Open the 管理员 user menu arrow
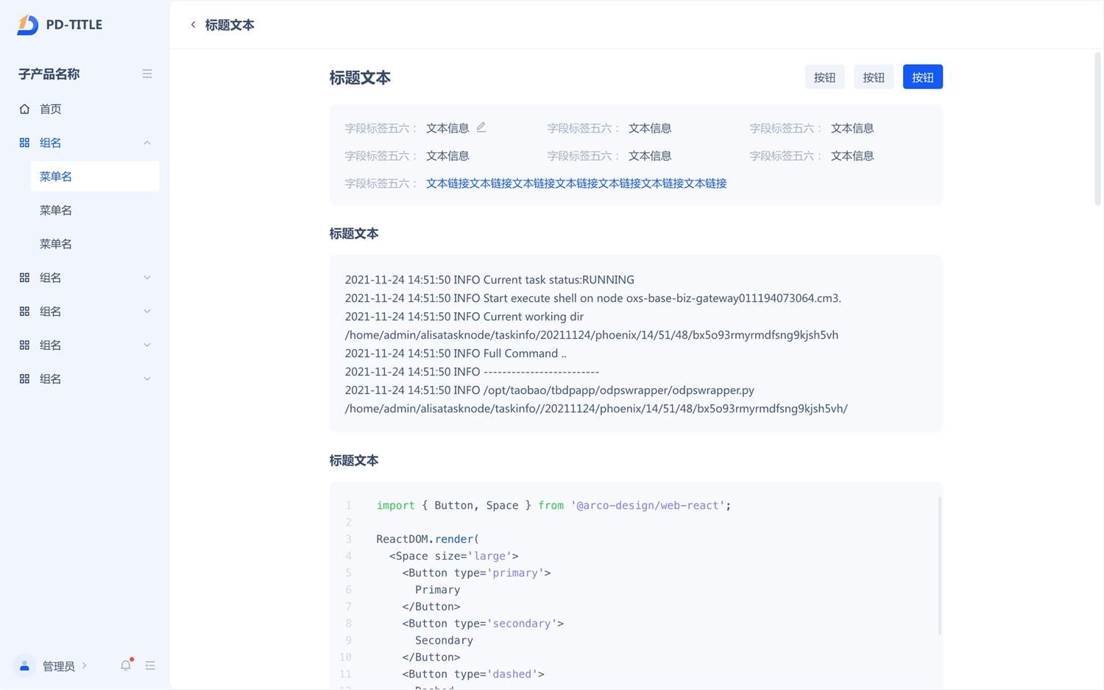Image resolution: width=1104 pixels, height=690 pixels. (85, 666)
